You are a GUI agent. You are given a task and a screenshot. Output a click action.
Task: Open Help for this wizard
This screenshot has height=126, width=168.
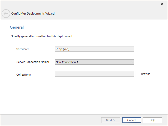coord(152,120)
